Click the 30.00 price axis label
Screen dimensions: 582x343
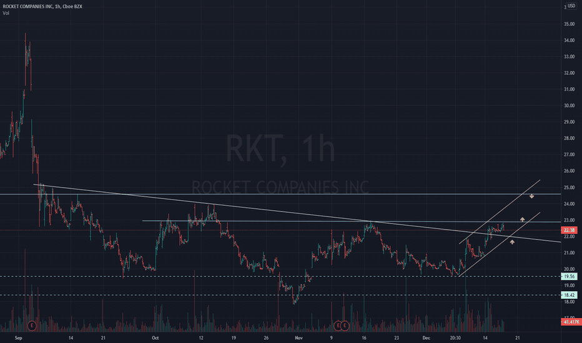(569, 105)
